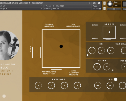The height and width of the screenshot is (101, 126).
Task: Adjust the Pitch knob showing 0
Action: tap(124, 67)
